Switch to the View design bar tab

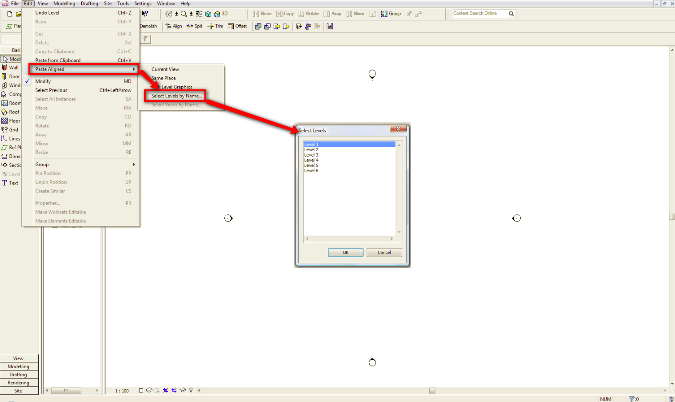(19, 358)
